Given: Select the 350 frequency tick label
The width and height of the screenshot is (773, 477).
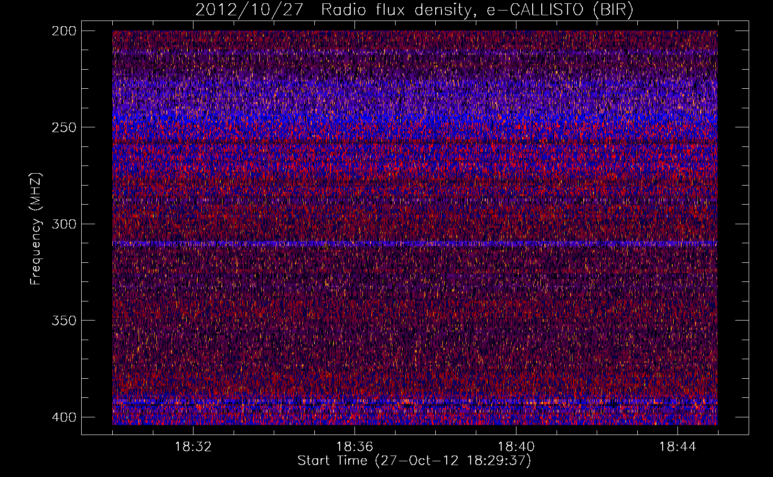Looking at the screenshot, I should tap(64, 320).
